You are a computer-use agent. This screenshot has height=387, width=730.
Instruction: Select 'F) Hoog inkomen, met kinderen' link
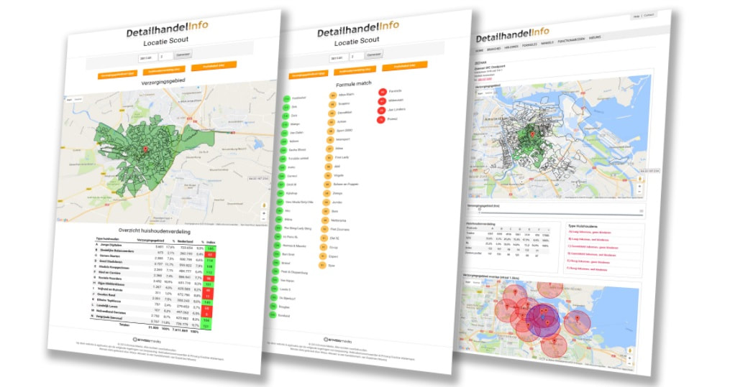coord(587,269)
